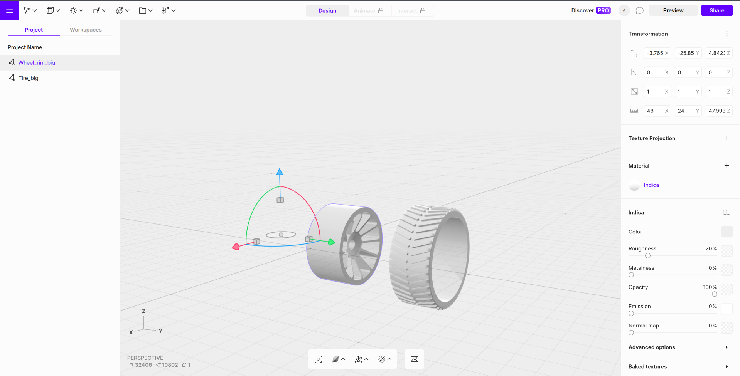The width and height of the screenshot is (740, 376).
Task: Click the Preview button
Action: [673, 10]
